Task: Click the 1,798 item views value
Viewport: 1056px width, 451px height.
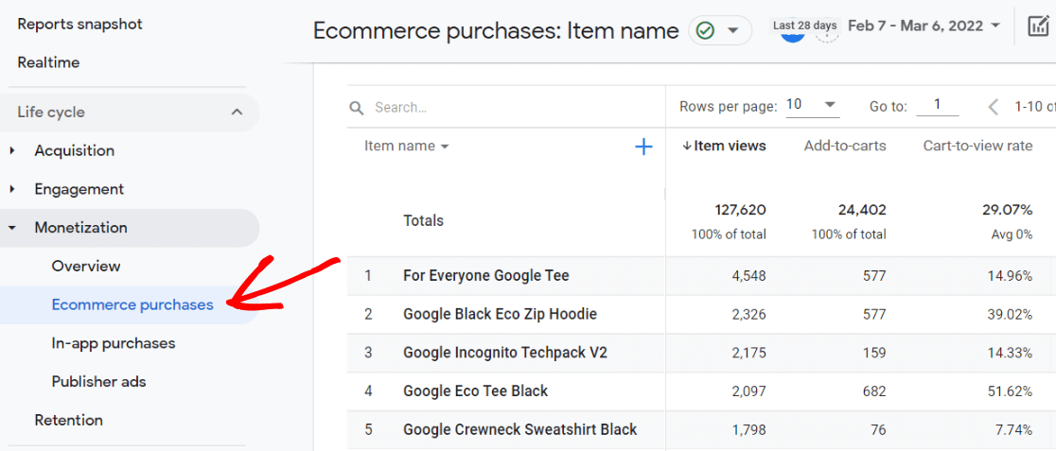Action: (749, 429)
